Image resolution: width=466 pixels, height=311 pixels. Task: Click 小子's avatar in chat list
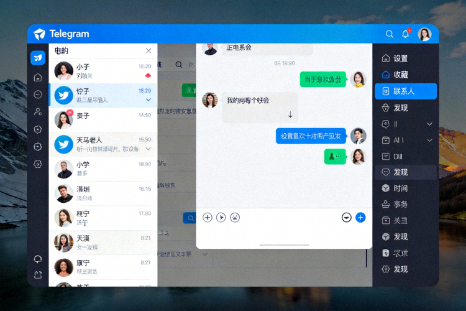[x=63, y=71]
